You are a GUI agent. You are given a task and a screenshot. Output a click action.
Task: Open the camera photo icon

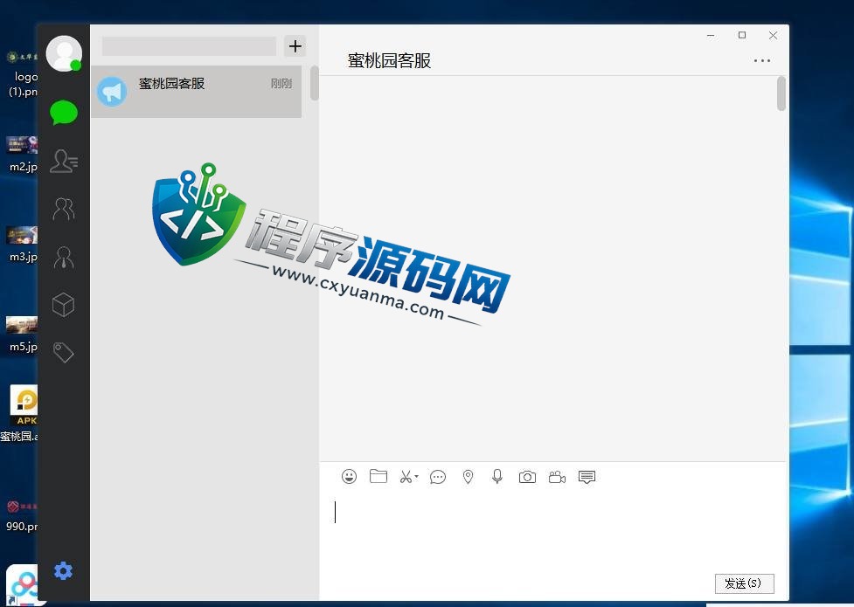pyautogui.click(x=527, y=478)
